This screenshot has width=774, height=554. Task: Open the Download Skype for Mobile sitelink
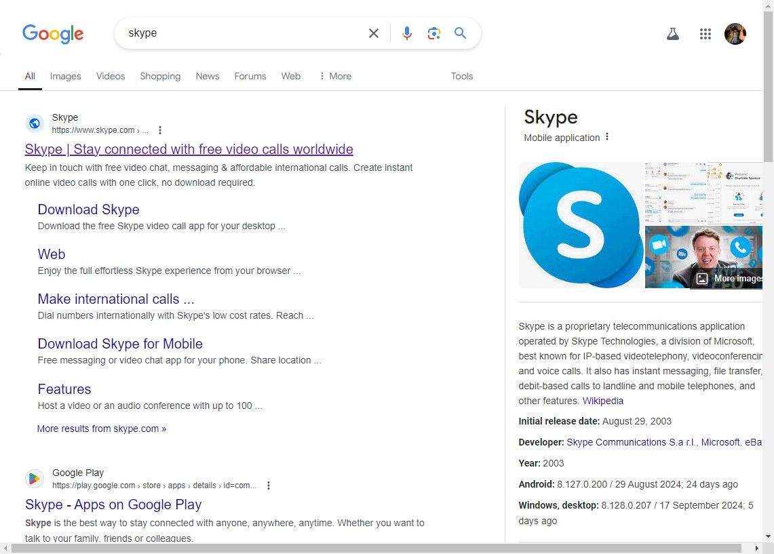click(x=120, y=344)
